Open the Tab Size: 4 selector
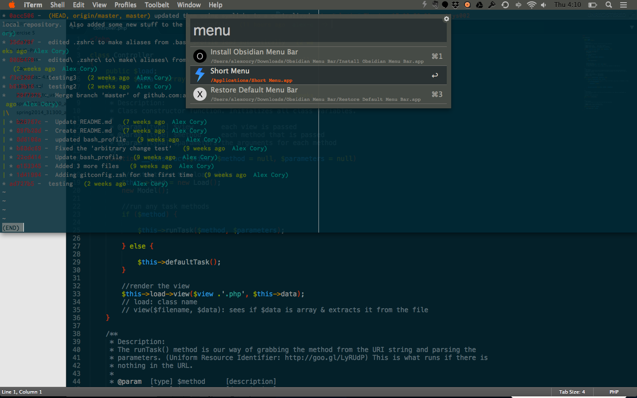Image resolution: width=637 pixels, height=398 pixels. [x=572, y=392]
